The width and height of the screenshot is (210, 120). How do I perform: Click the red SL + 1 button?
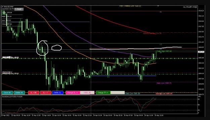point(46,92)
